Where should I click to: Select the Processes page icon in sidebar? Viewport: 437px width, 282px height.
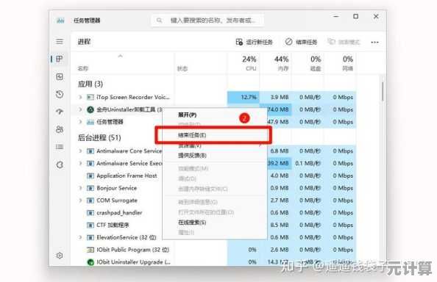point(60,59)
